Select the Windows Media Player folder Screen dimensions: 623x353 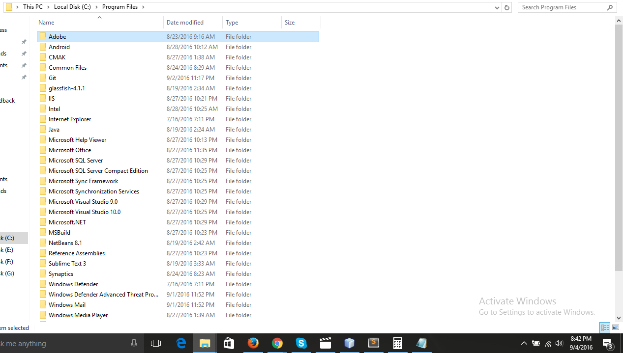pyautogui.click(x=178, y=315)
